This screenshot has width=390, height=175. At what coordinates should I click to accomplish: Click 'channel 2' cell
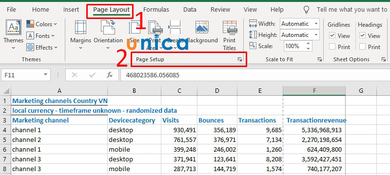(59, 140)
